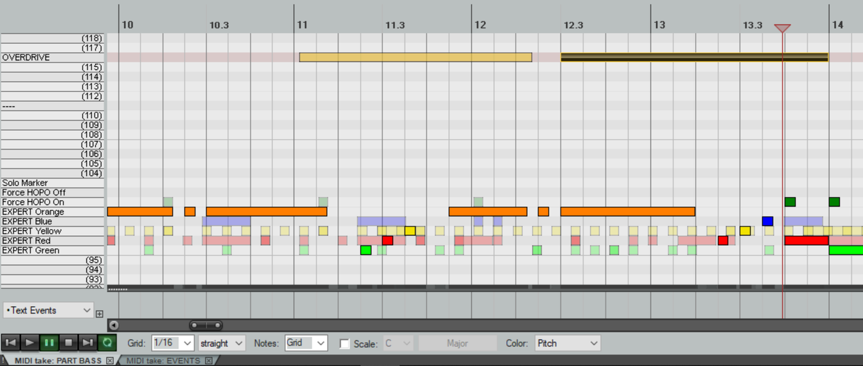
Task: Select the Force HOPO Off row label
Action: [x=53, y=192]
